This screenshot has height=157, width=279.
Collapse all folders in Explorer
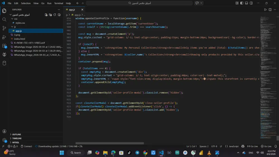pyautogui.click(x=59, y=15)
